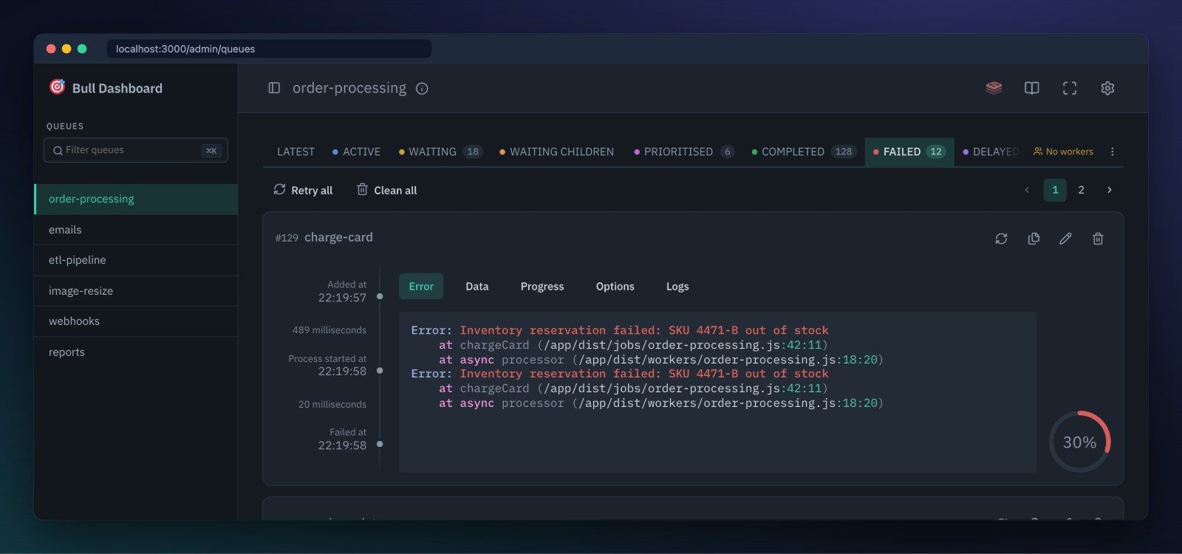Edit job #129 with pencil icon
The image size is (1182, 554).
click(x=1065, y=239)
